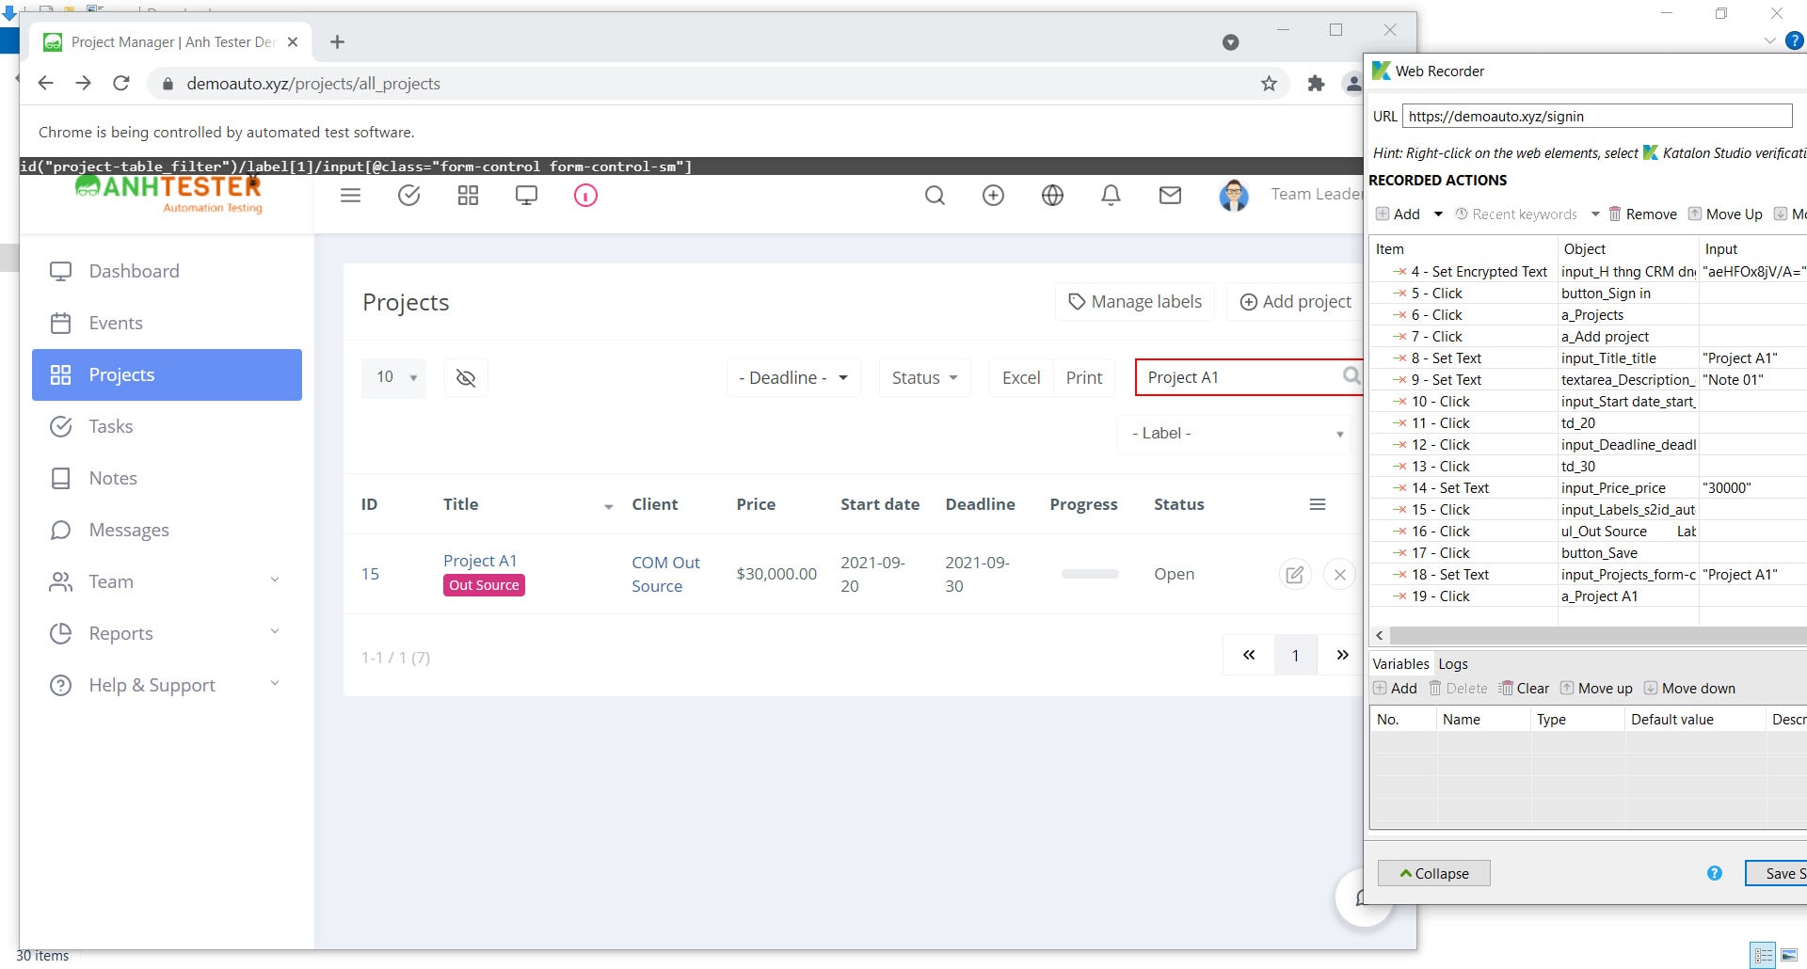The image size is (1807, 969).
Task: Open the search magnifier in top bar
Action: coord(935,195)
